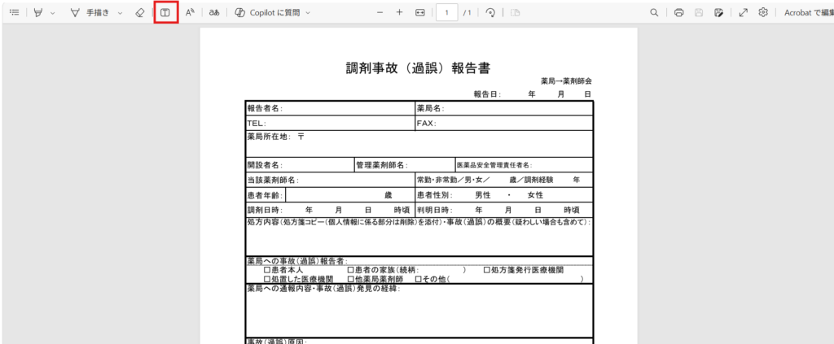This screenshot has height=344, width=834.
Task: Click the 薬局所在地: 〒 field
Action: coord(419,144)
